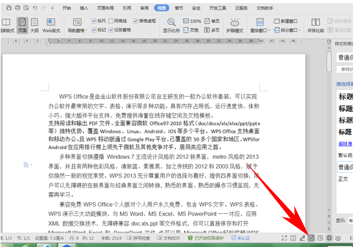Click the pen writing mode icon in status bar
This screenshot has width=356, height=247.
coord(302,238)
